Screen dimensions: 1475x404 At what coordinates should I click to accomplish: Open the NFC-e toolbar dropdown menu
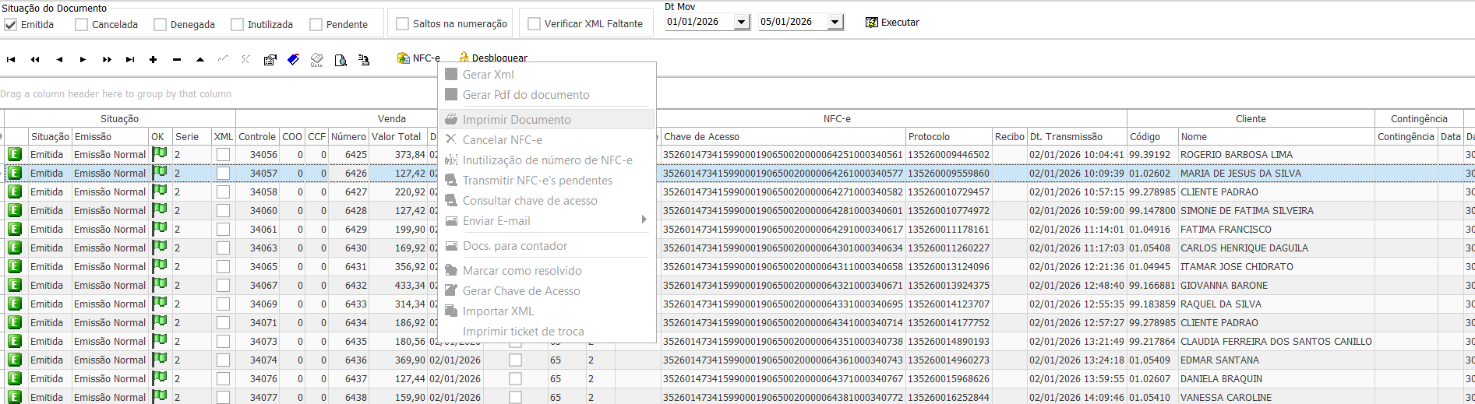pyautogui.click(x=418, y=58)
